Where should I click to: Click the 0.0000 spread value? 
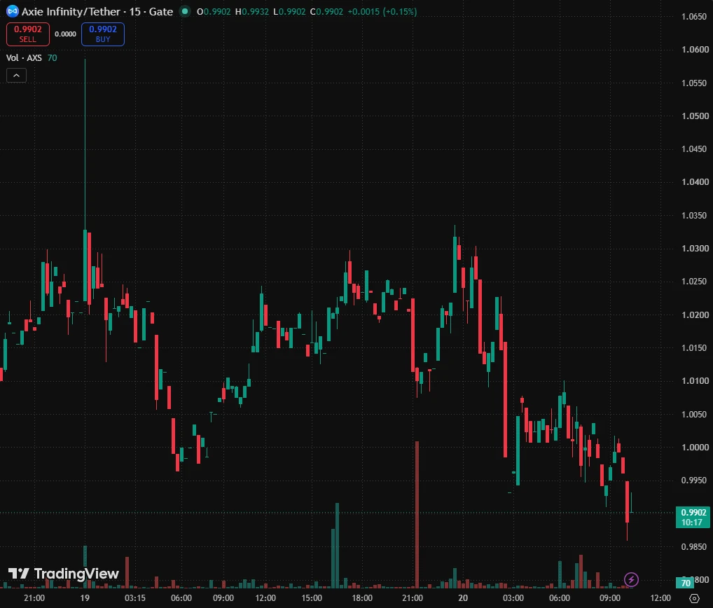[65, 34]
